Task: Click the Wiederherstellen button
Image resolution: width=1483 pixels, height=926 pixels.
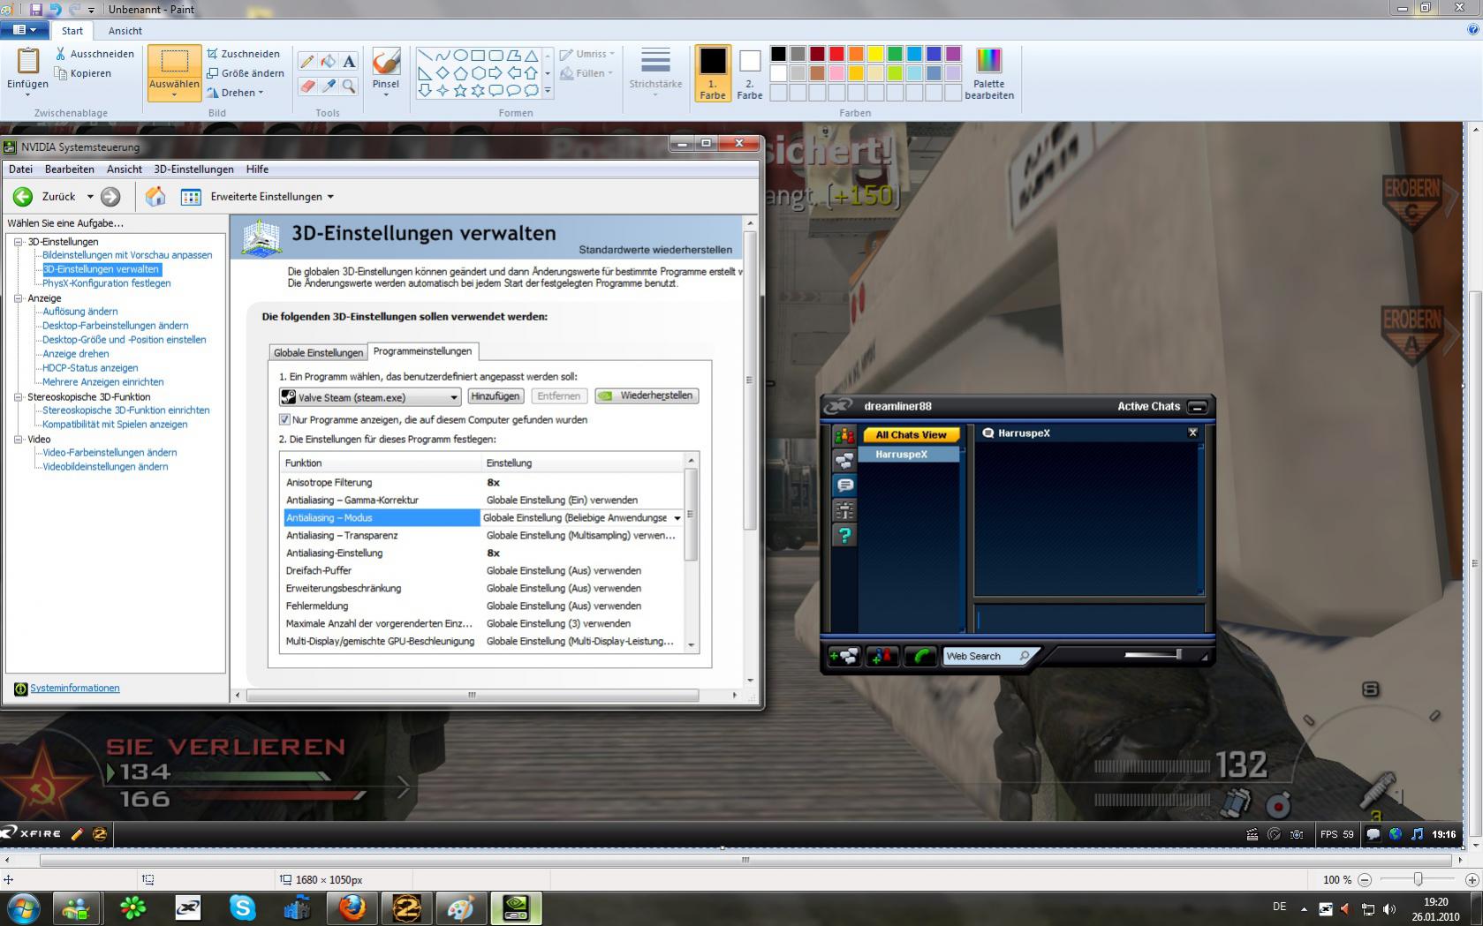Action: point(647,395)
